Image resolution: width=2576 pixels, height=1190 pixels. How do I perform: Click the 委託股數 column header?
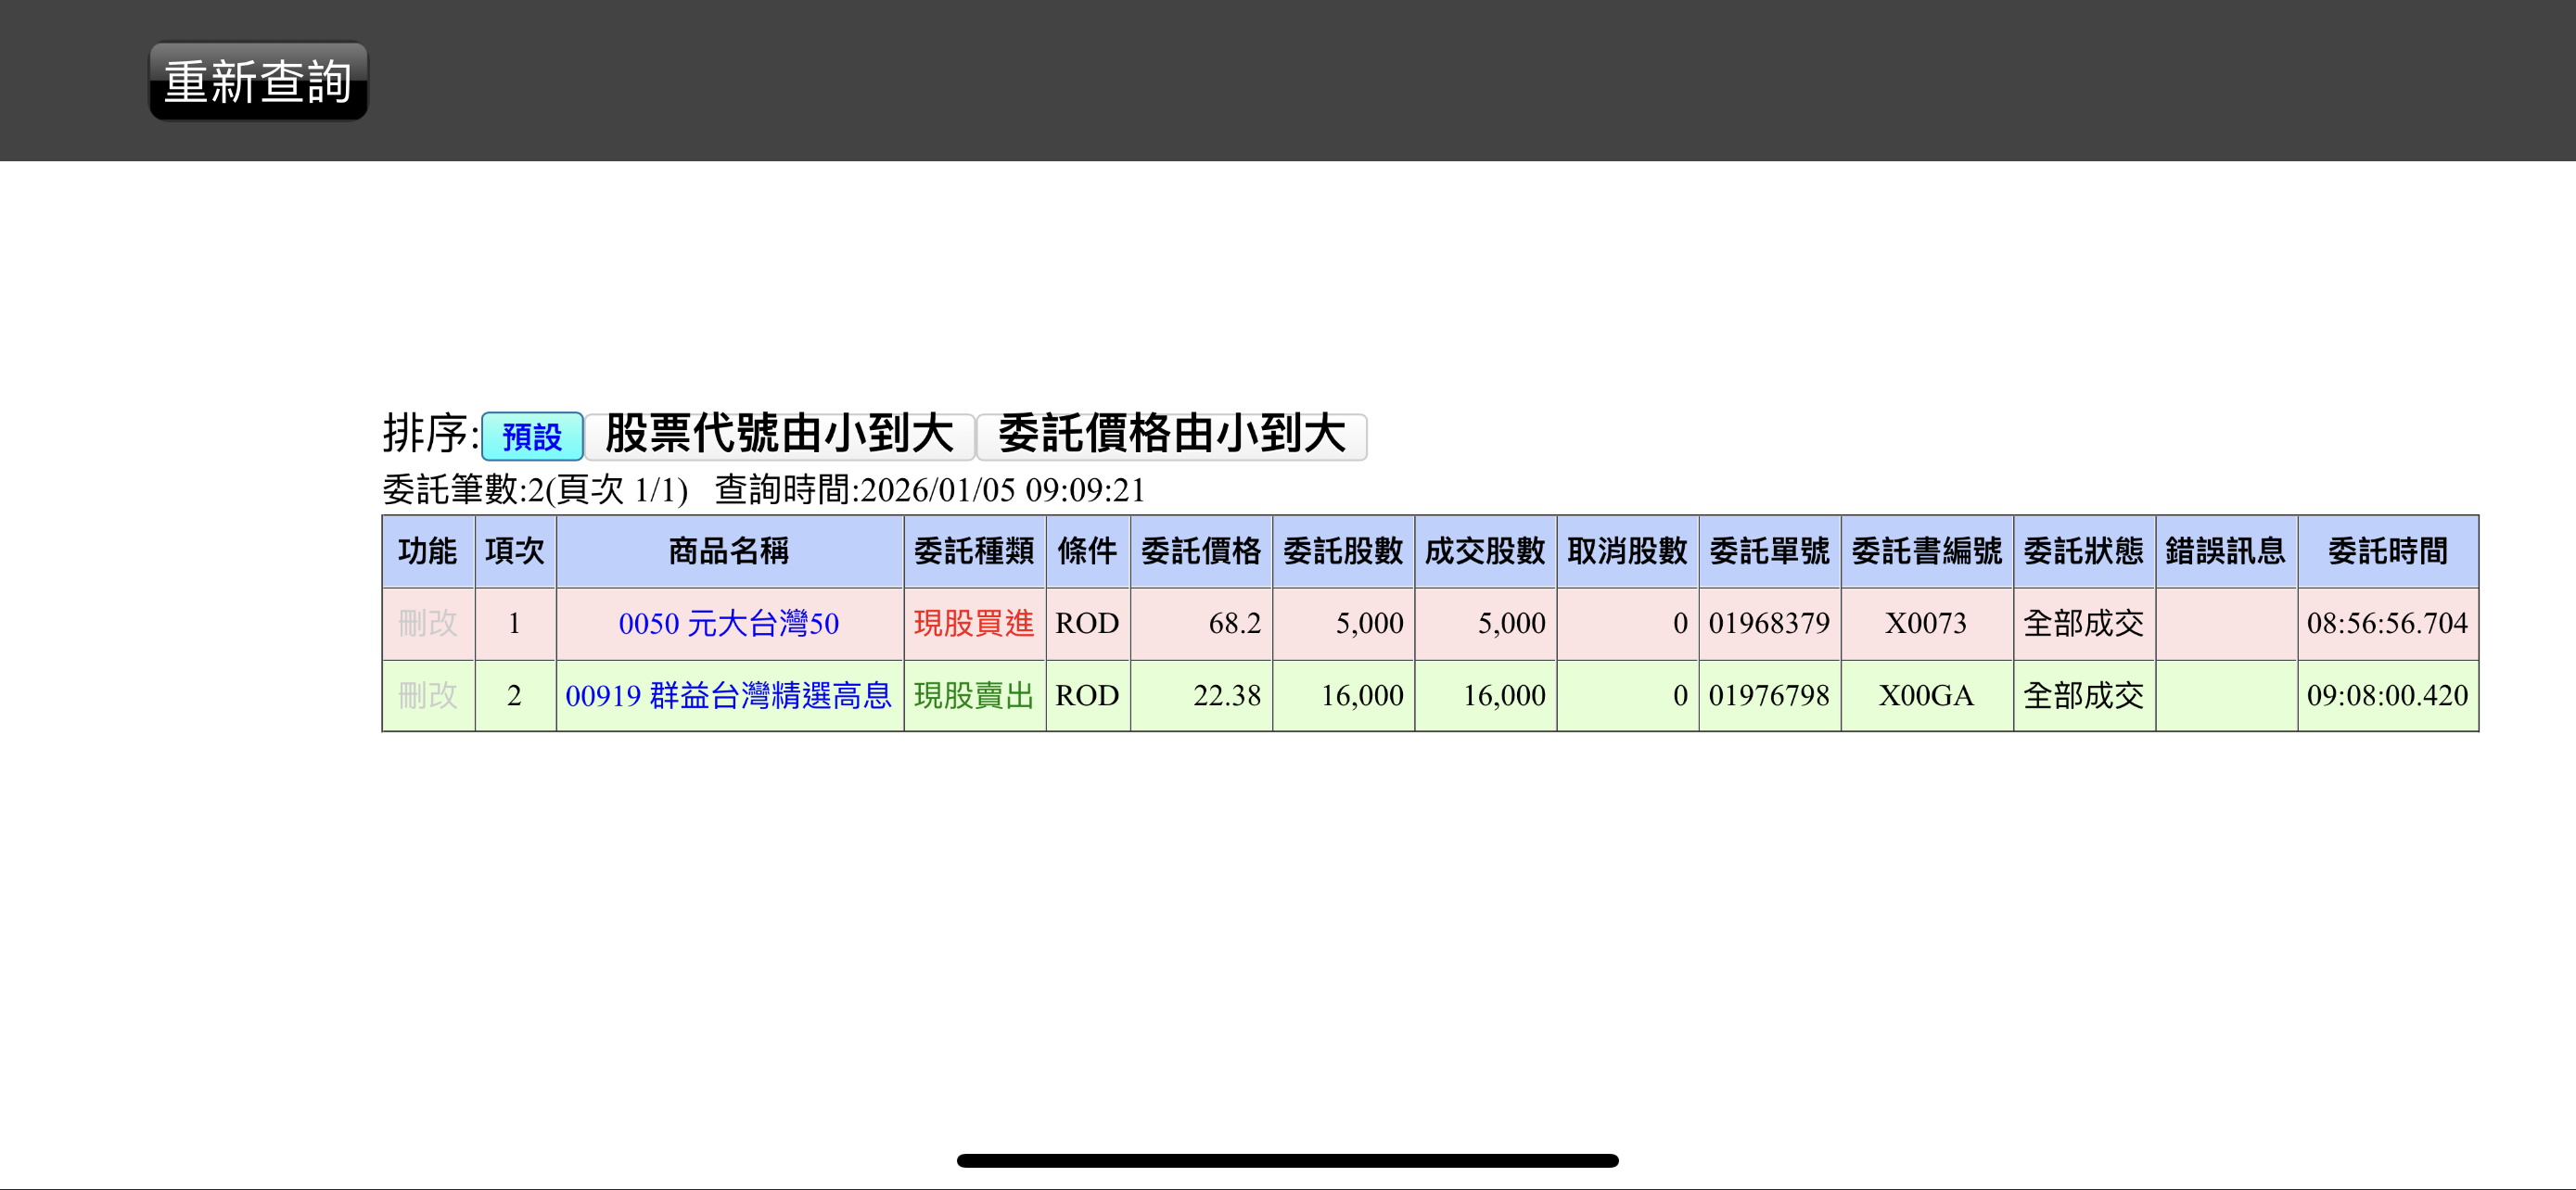tap(1342, 551)
